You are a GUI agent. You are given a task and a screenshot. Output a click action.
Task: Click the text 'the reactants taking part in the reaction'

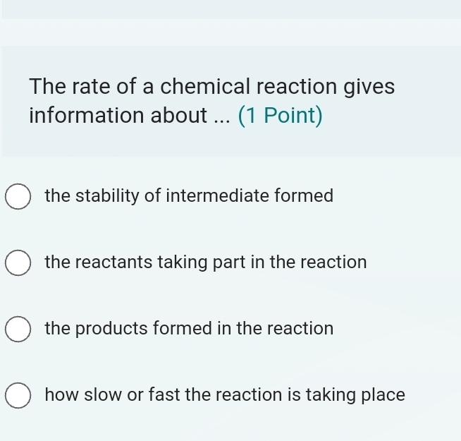coord(205,262)
